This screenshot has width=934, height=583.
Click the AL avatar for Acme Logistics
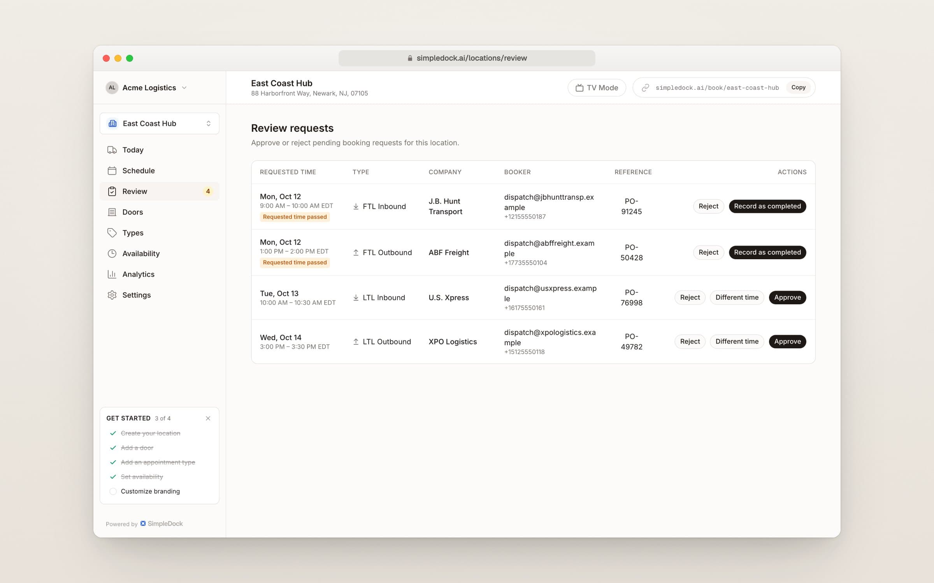coord(112,88)
